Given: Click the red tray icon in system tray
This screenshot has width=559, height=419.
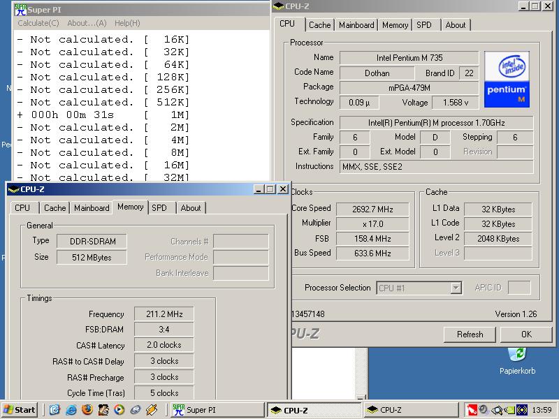Looking at the screenshot, I should (x=472, y=410).
